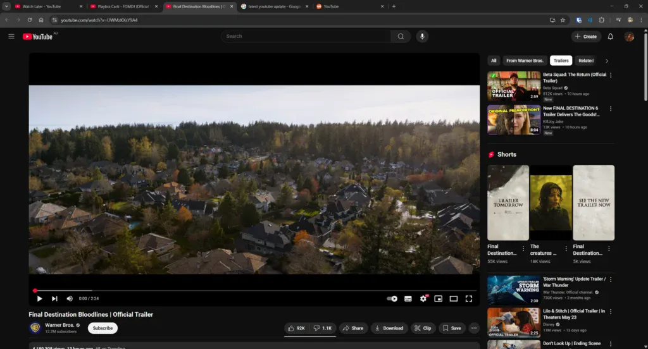Open browser extensions puzzle icon
The width and height of the screenshot is (648, 349).
[x=601, y=20]
